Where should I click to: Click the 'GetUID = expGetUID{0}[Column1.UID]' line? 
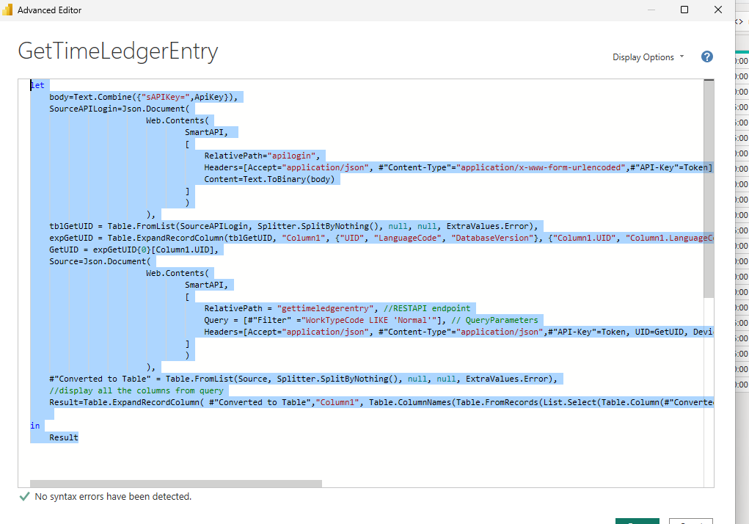point(134,250)
